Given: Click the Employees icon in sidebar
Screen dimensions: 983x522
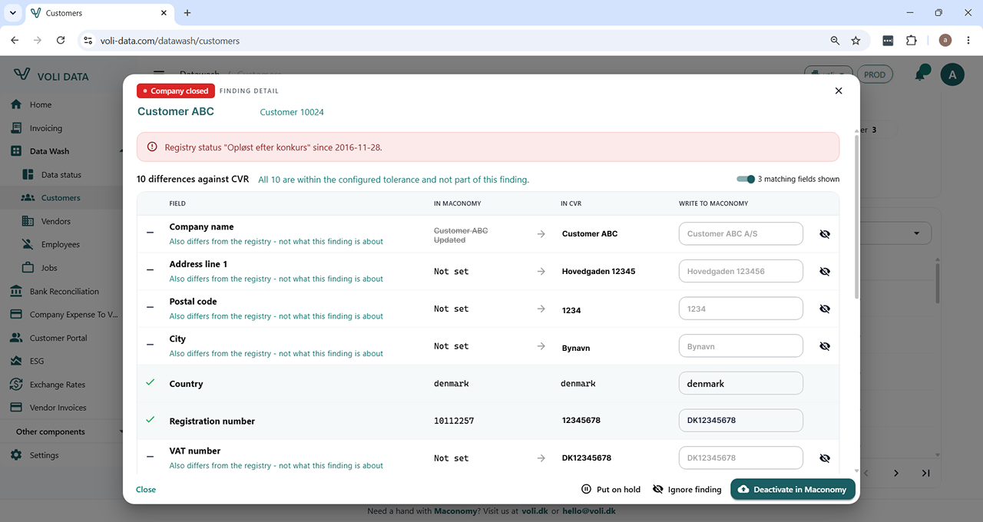Looking at the screenshot, I should click(x=28, y=244).
